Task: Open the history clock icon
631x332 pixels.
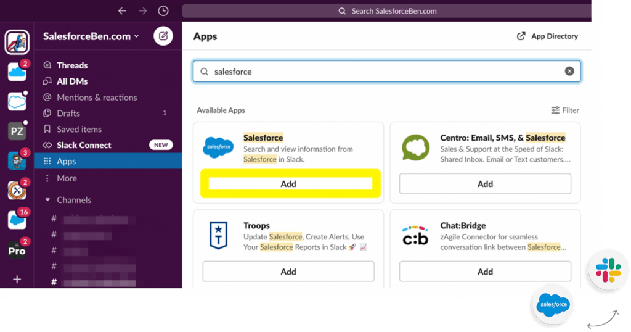Action: (163, 11)
